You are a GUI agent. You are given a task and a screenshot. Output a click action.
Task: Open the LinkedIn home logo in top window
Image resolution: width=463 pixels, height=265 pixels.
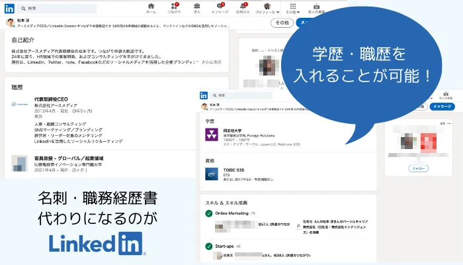pyautogui.click(x=9, y=9)
